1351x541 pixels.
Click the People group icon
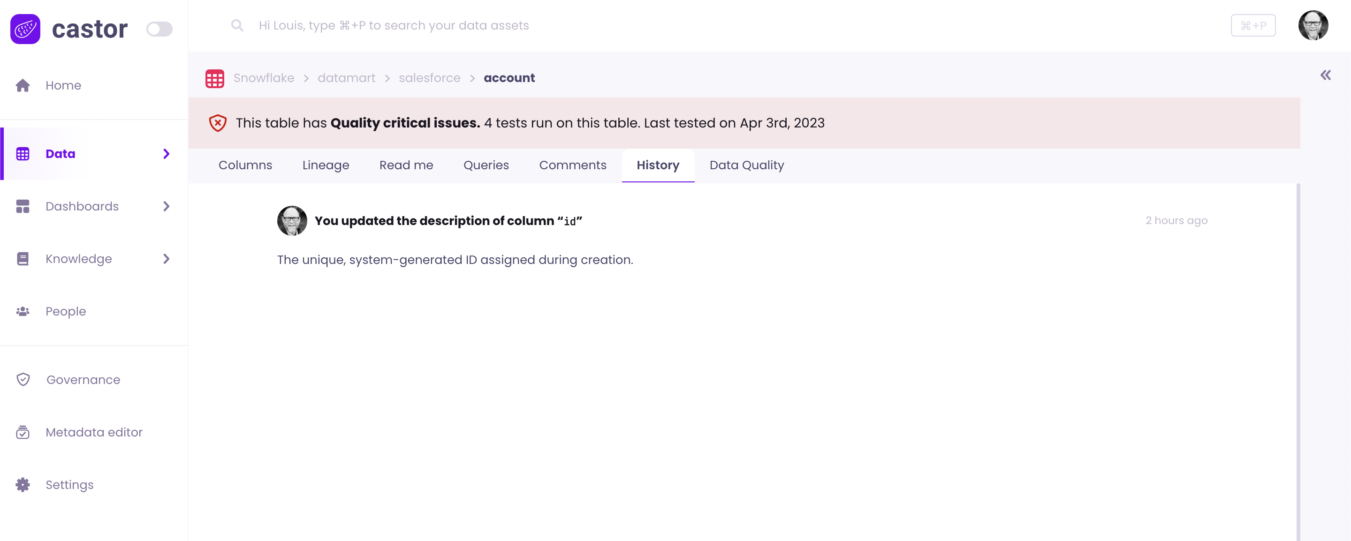23,311
